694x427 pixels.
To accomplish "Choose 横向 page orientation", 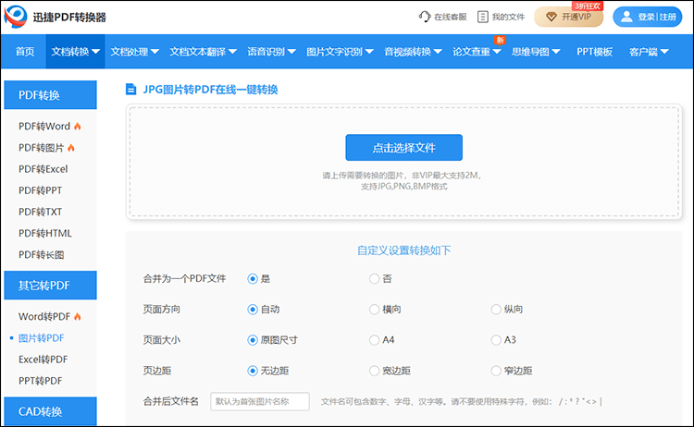I will (x=374, y=310).
